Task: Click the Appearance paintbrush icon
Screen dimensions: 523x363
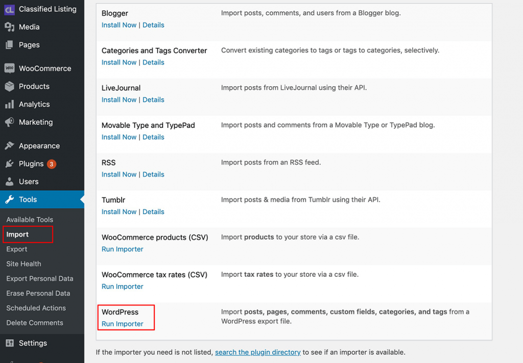Action: [x=9, y=146]
